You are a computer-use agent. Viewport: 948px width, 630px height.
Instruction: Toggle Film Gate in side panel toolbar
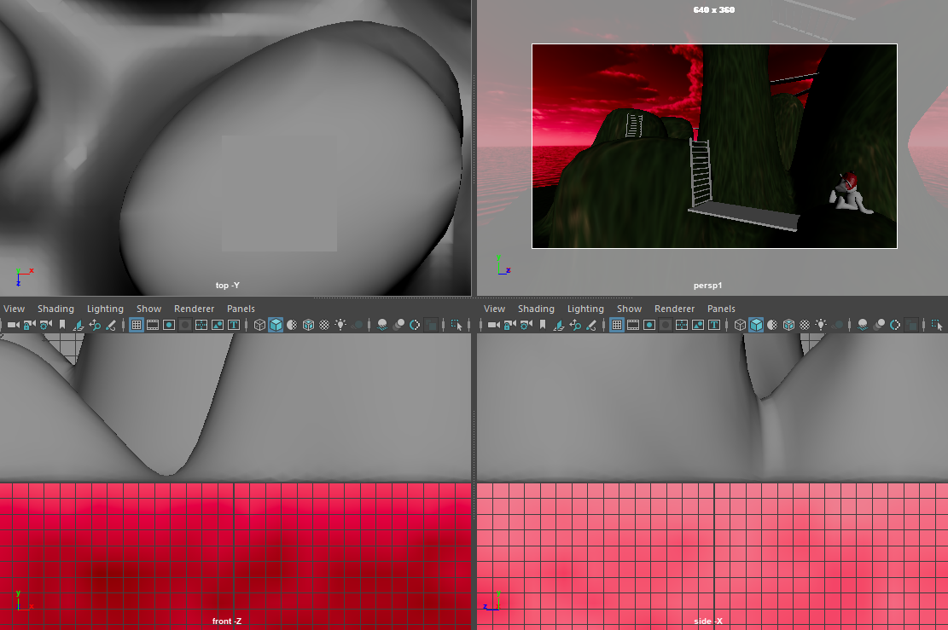[x=633, y=325]
